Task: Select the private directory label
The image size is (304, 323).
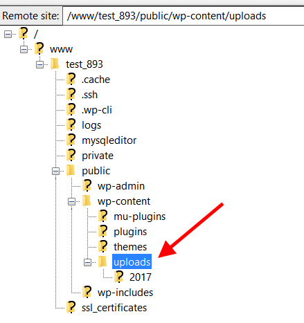Action: tap(98, 156)
